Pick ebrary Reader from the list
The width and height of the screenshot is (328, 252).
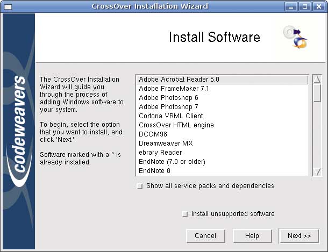[222, 153]
